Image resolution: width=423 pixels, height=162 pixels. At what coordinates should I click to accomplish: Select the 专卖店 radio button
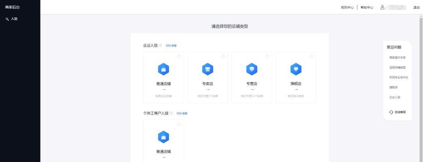pos(223,57)
